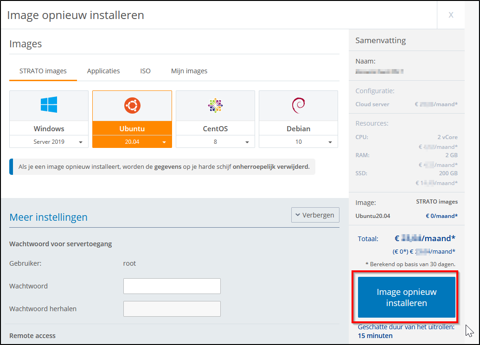Switch to the STRATO images tab
480x345 pixels.
[x=43, y=71]
